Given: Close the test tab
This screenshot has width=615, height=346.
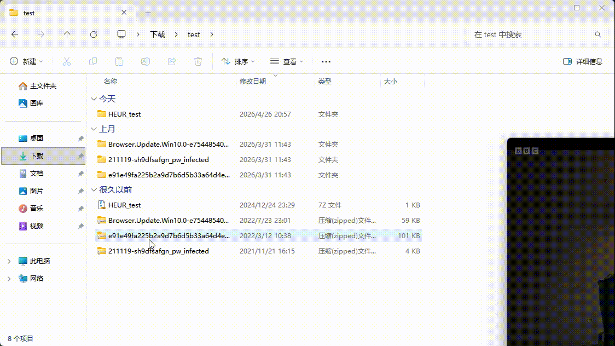Looking at the screenshot, I should 124,13.
